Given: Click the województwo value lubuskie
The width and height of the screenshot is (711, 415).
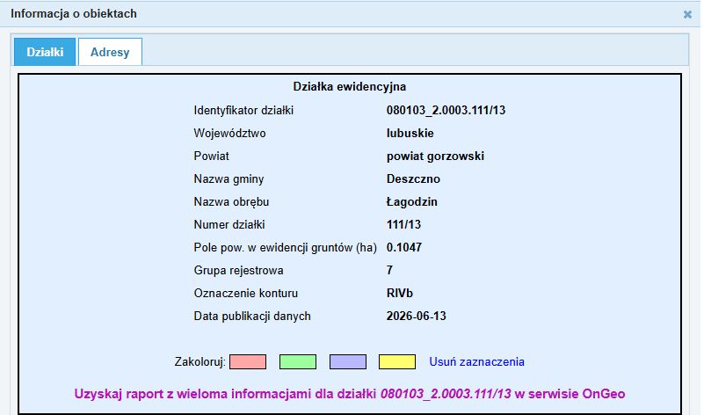Looking at the screenshot, I should (410, 133).
